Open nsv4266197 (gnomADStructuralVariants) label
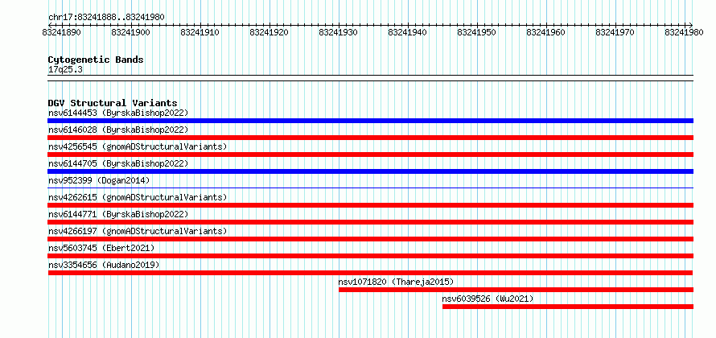This screenshot has width=716, height=338. click(x=138, y=231)
